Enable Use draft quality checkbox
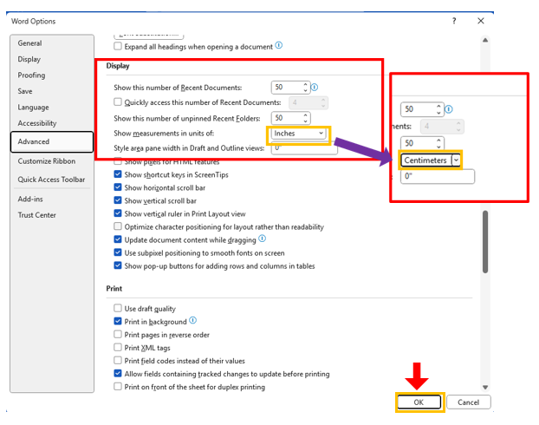The width and height of the screenshot is (539, 425). point(119,309)
